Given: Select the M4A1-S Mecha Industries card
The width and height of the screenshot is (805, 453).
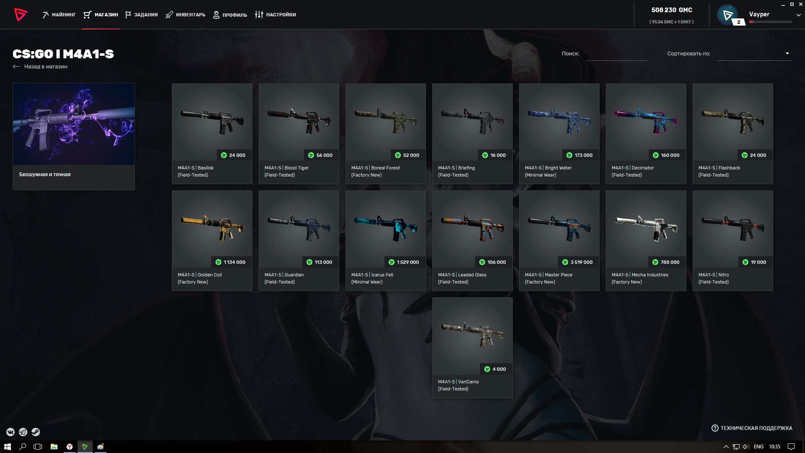Looking at the screenshot, I should click(646, 241).
